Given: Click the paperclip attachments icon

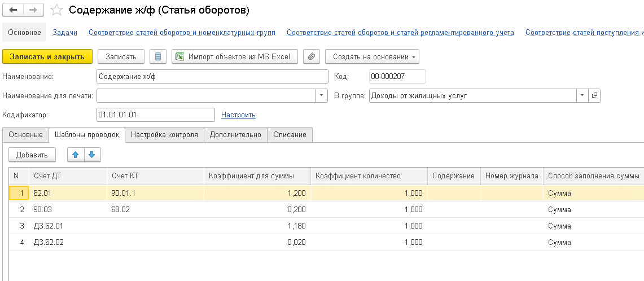Looking at the screenshot, I should (312, 56).
